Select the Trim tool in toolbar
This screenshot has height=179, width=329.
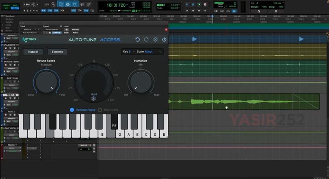tap(61, 4)
